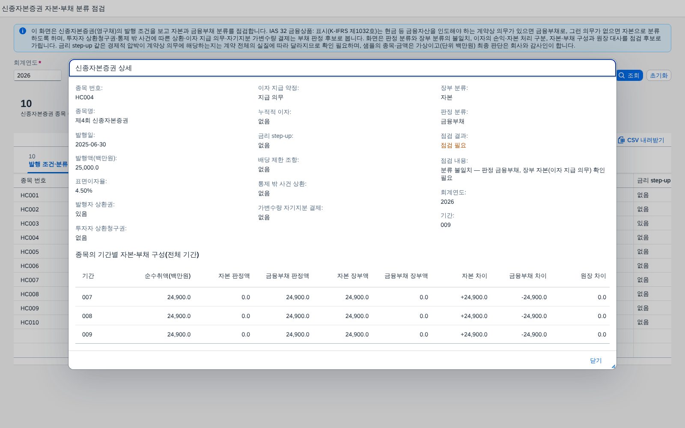685x428 pixels.
Task: Click the 조회 search button
Action: coord(629,75)
